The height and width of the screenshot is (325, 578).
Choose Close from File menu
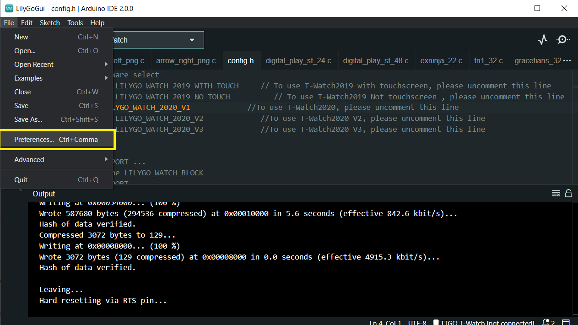57,92
